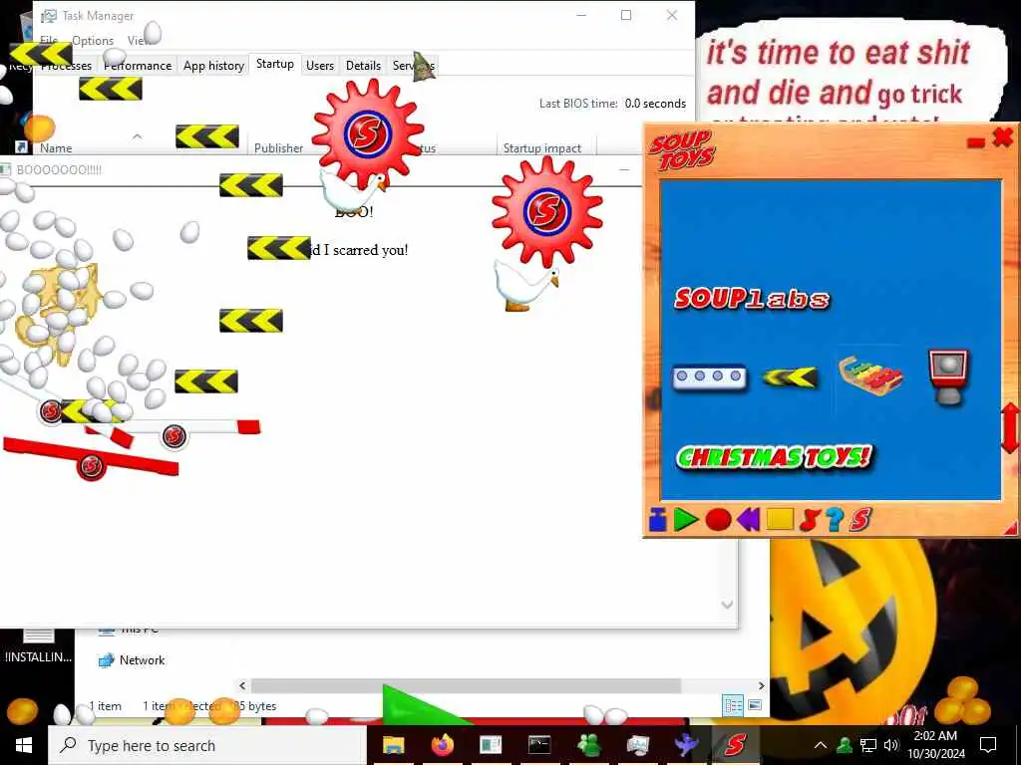This screenshot has height=765, width=1021.
Task: Sort by the Name column header
Action: pos(56,148)
